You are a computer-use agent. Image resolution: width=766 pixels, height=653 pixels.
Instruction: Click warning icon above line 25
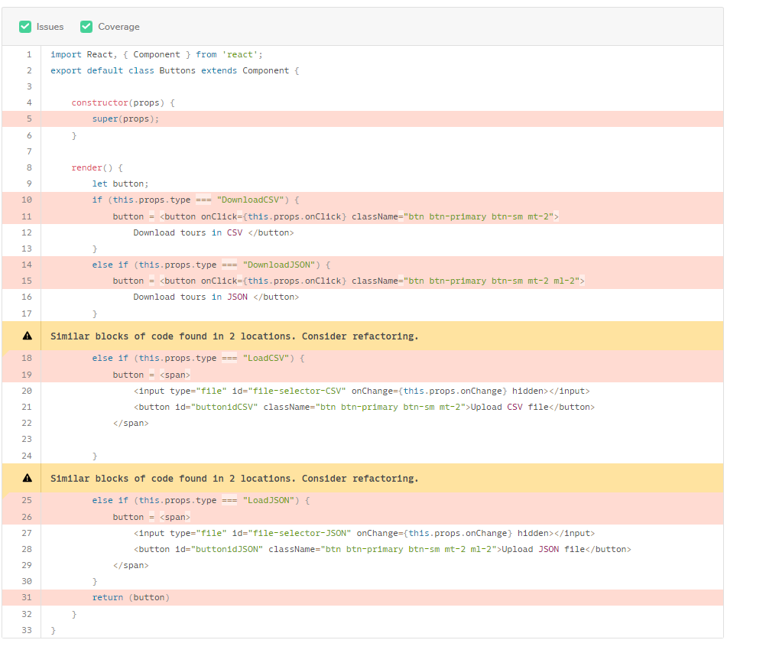point(28,478)
